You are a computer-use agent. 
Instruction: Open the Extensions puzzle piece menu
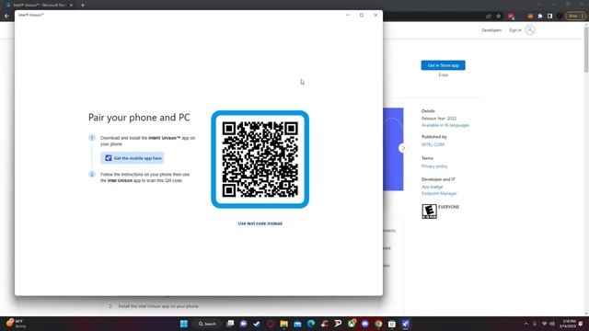tap(540, 17)
